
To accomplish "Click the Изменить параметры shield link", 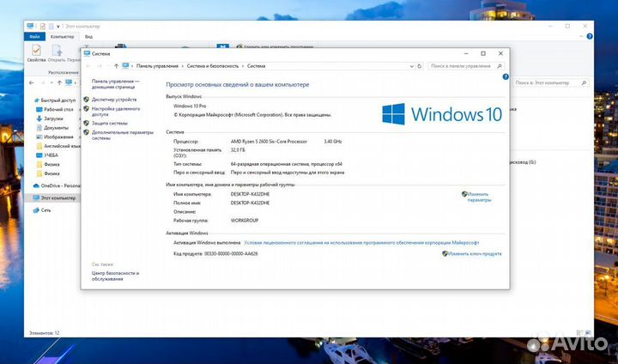I will click(x=479, y=197).
